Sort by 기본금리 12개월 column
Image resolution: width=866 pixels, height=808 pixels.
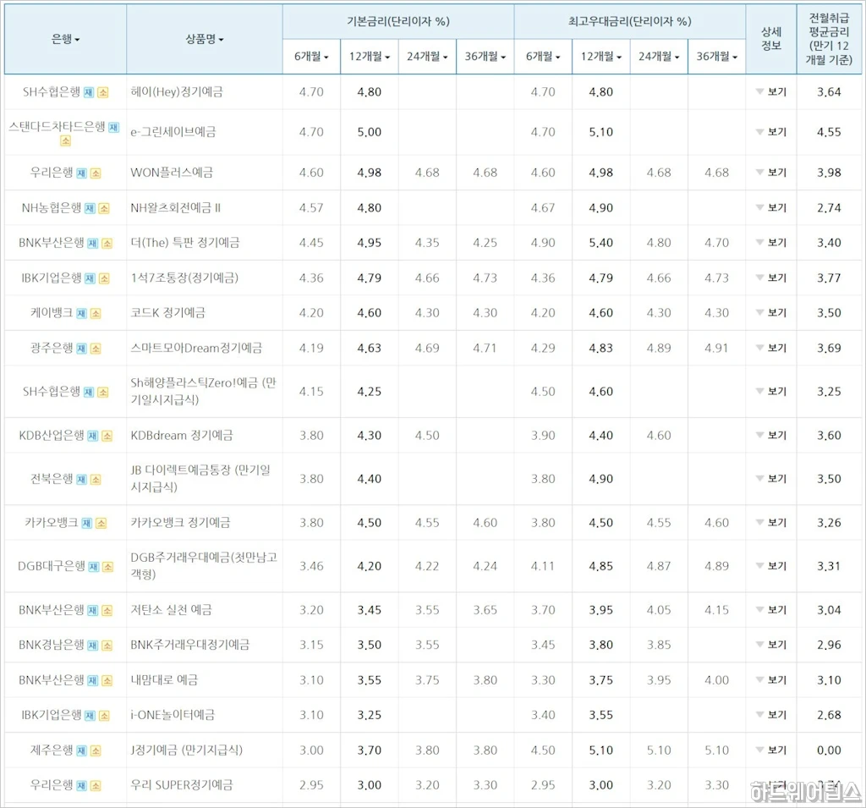pos(370,57)
